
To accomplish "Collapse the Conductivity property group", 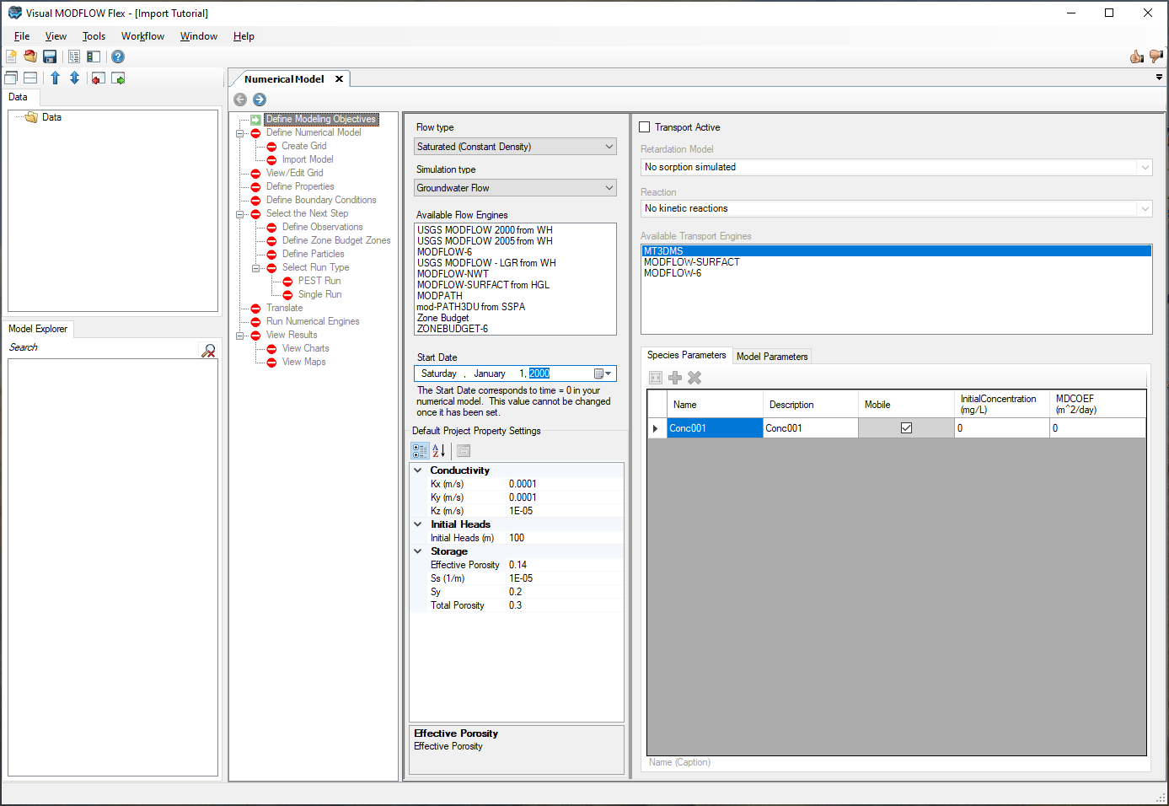I will [416, 470].
